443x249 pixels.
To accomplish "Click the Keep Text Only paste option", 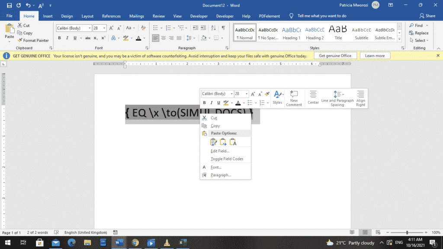I will pyautogui.click(x=232, y=142).
